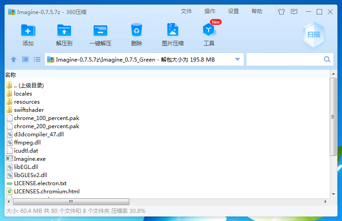The height and width of the screenshot is (221, 342).
Task: Open the 帮助 (Help) menu
Action: pos(257,11)
